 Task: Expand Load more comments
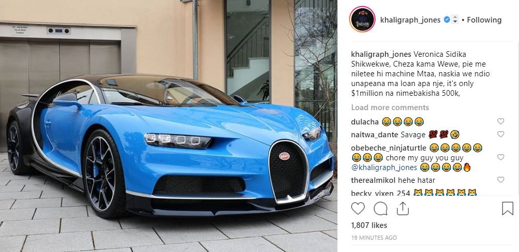[x=390, y=108]
